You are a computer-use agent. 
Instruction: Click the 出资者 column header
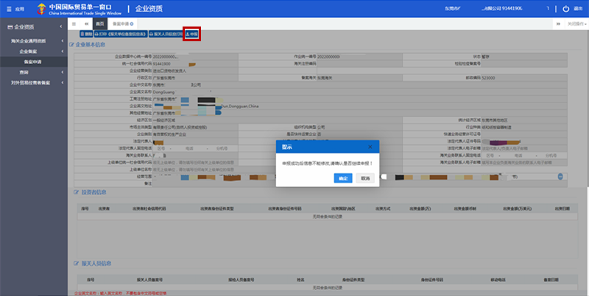tap(104, 208)
